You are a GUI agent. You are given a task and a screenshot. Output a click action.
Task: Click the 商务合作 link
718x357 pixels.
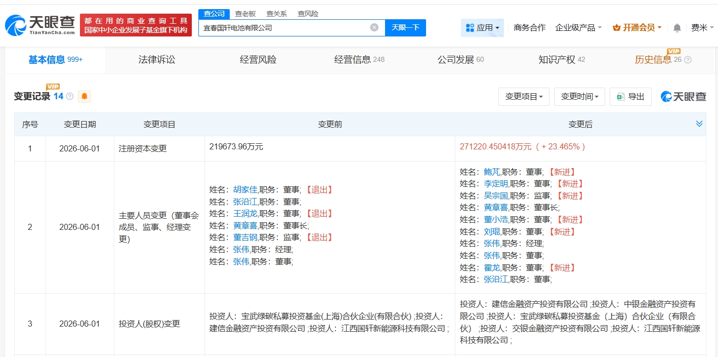[529, 28]
